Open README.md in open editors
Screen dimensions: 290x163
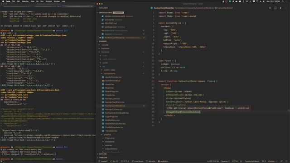pyautogui.click(x=111, y=23)
